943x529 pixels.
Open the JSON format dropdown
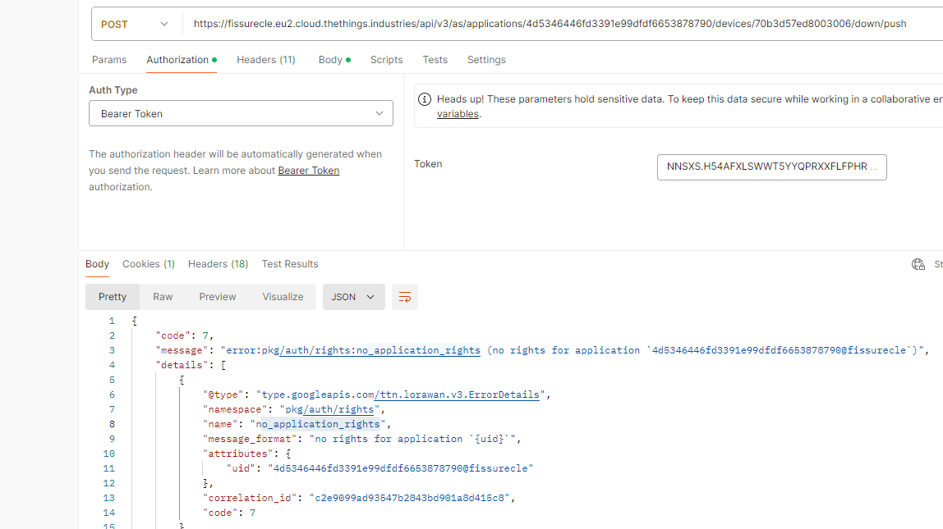353,297
